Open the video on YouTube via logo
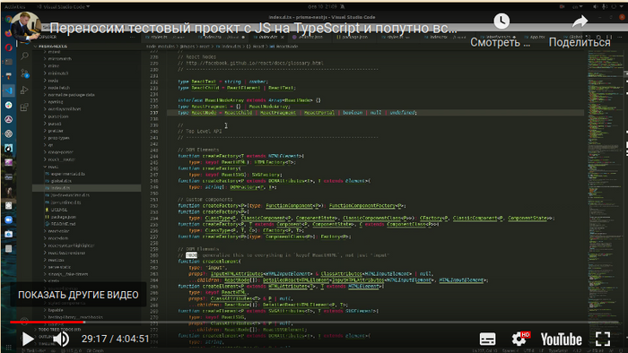Image resolution: width=628 pixels, height=353 pixels. coord(561,340)
